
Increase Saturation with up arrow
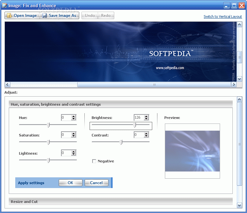pyautogui.click(x=74, y=134)
